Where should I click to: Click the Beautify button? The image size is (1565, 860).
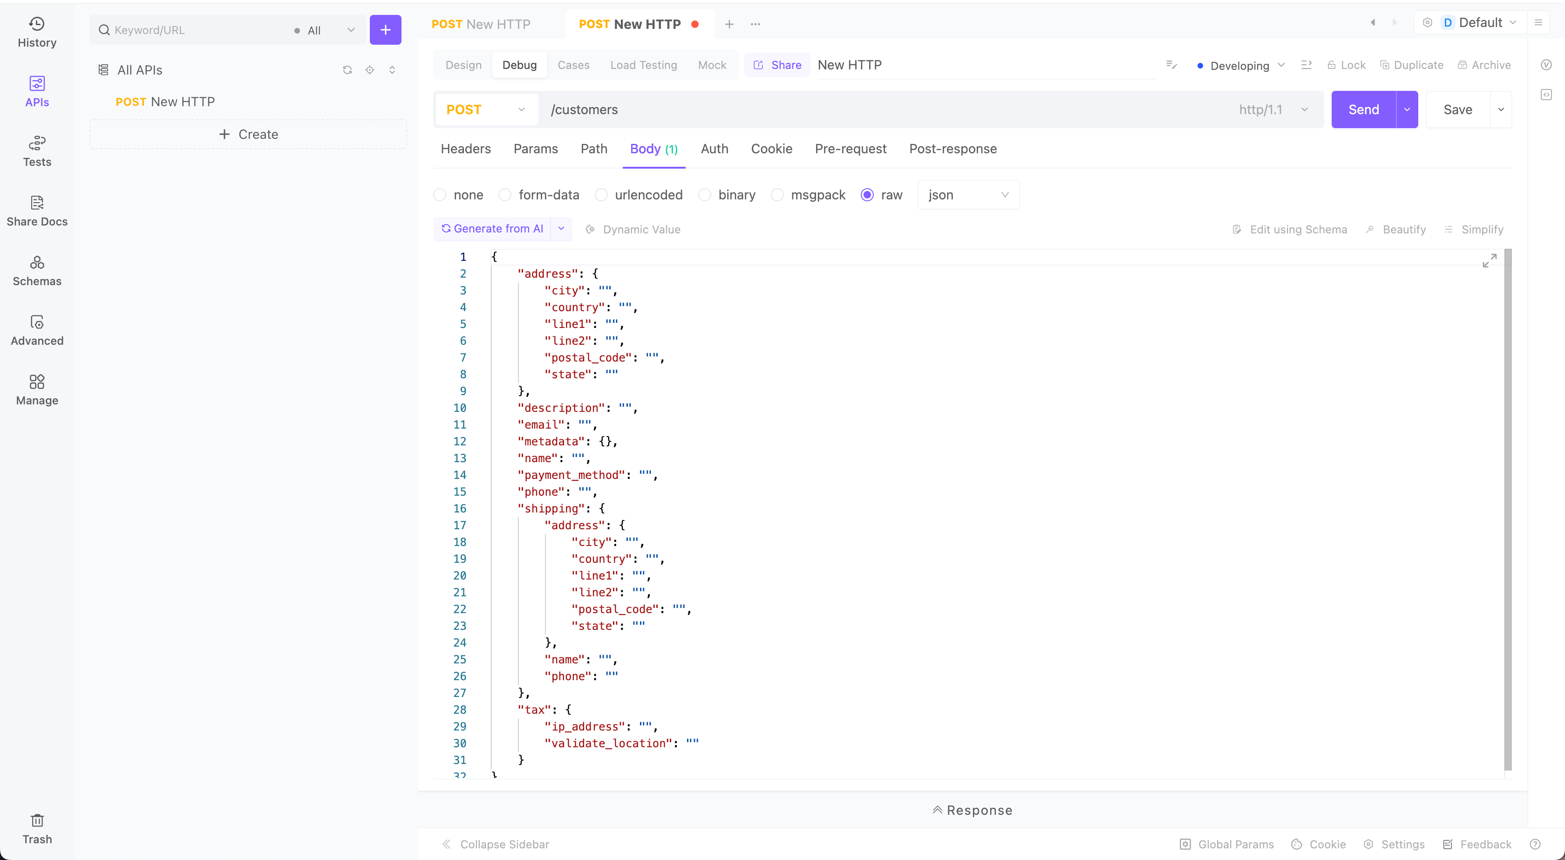[x=1395, y=229]
